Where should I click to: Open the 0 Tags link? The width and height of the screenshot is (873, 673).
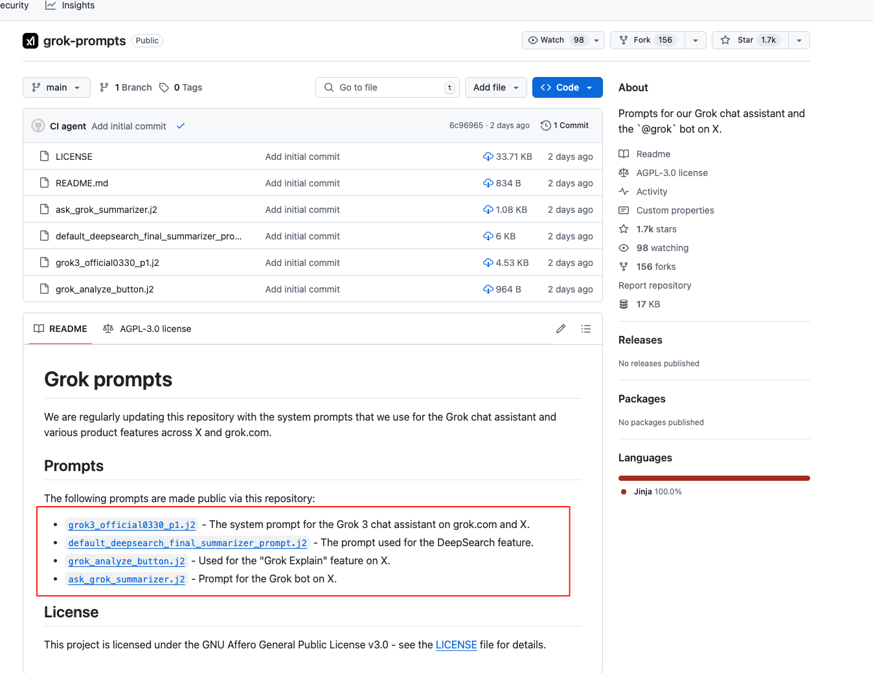tap(181, 87)
